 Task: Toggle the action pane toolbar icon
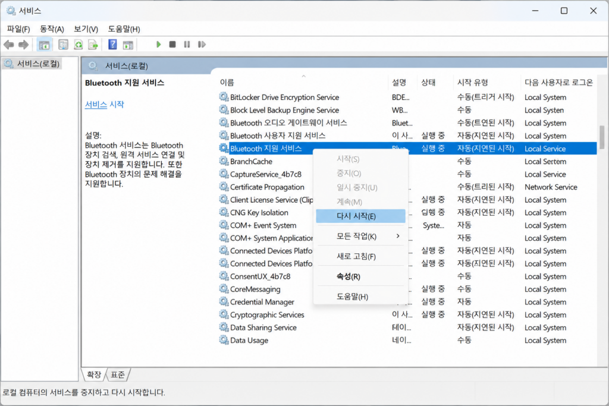click(x=128, y=45)
